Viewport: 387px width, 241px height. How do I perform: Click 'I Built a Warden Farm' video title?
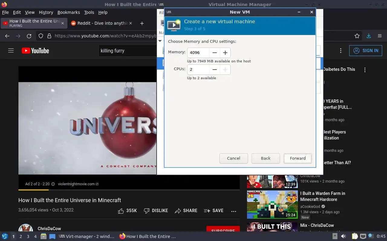[x=323, y=196]
